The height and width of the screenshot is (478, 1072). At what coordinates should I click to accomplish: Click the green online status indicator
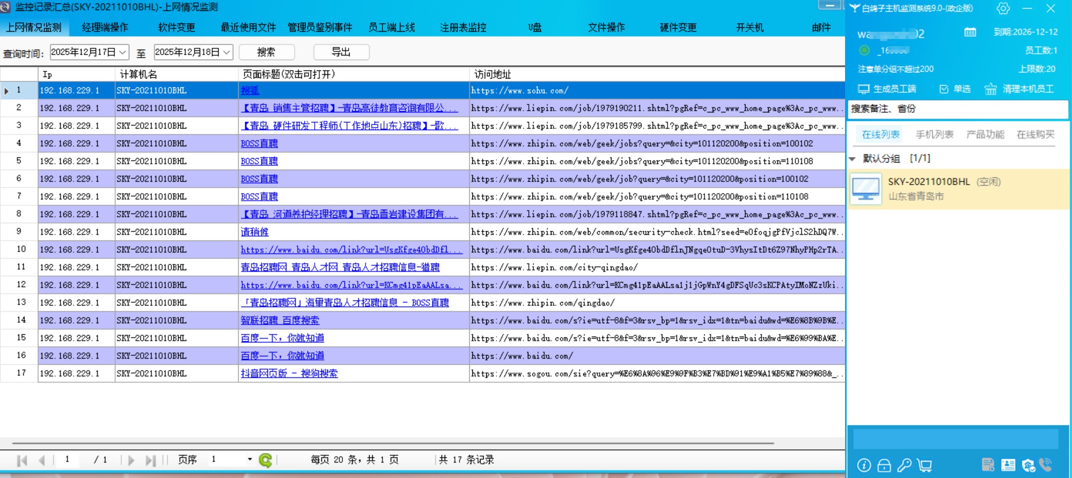[865, 50]
